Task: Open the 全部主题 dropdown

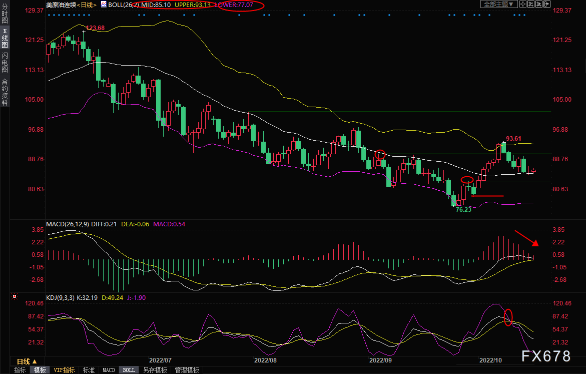Action: pos(498,4)
